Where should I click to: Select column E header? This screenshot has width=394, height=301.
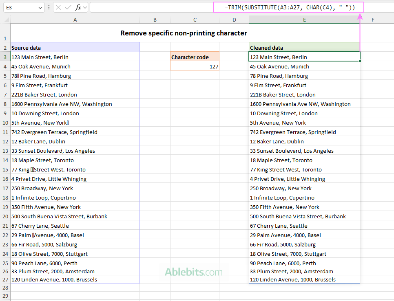pyautogui.click(x=304, y=20)
